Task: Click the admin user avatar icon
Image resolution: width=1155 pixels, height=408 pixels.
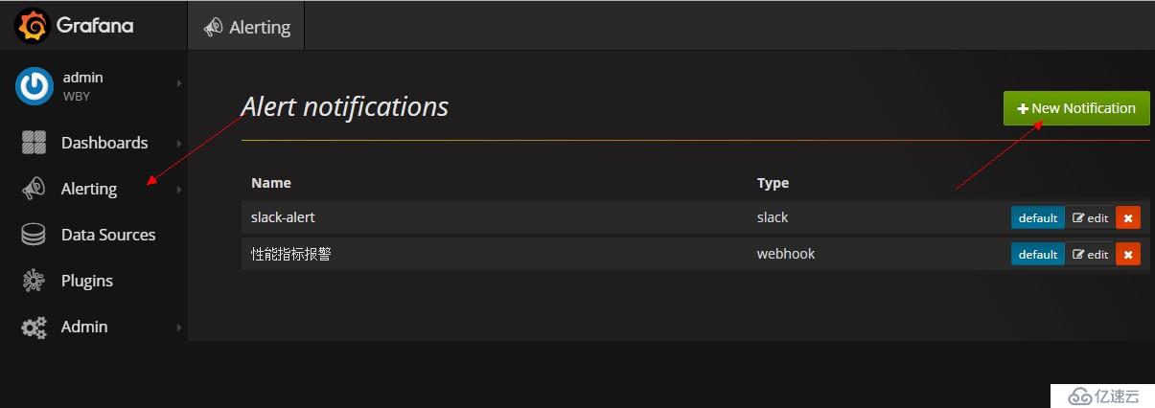Action: coord(34,86)
